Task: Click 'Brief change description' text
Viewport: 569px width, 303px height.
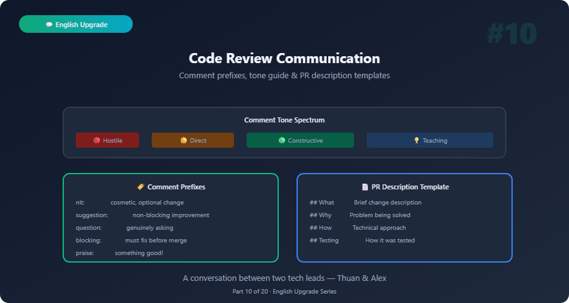Action: click(388, 203)
